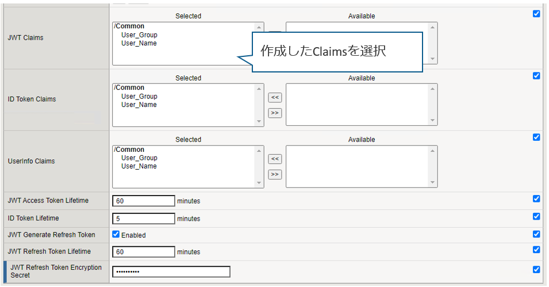Click the ID Token Lifetime minutes field
The width and height of the screenshot is (549, 287).
pyautogui.click(x=143, y=219)
